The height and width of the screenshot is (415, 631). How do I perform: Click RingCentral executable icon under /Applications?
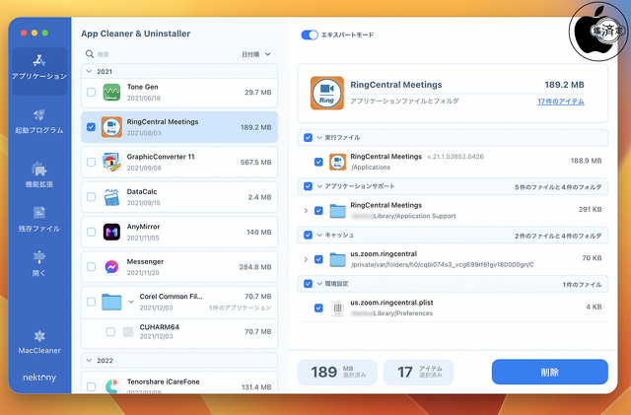click(337, 162)
